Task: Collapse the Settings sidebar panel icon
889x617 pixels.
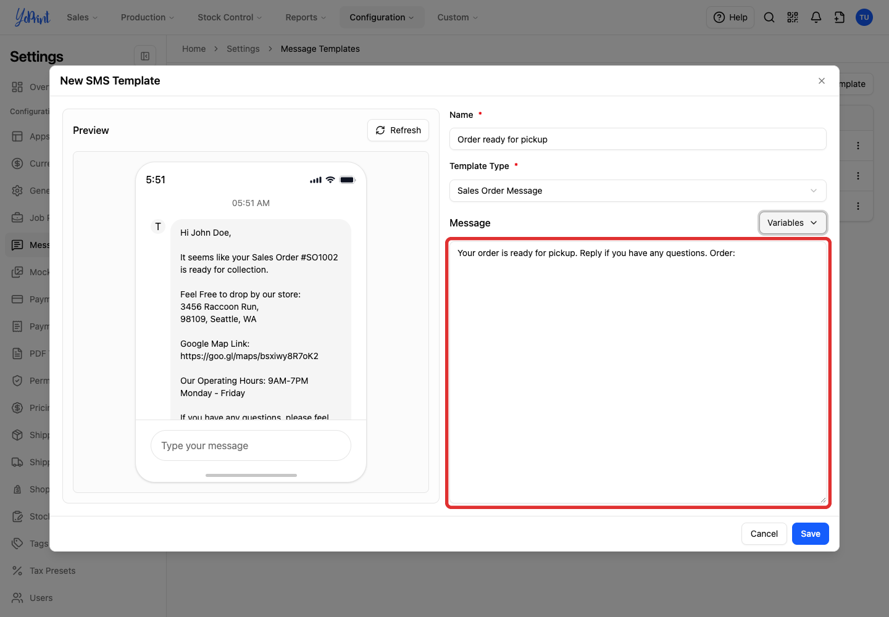Action: (x=145, y=56)
